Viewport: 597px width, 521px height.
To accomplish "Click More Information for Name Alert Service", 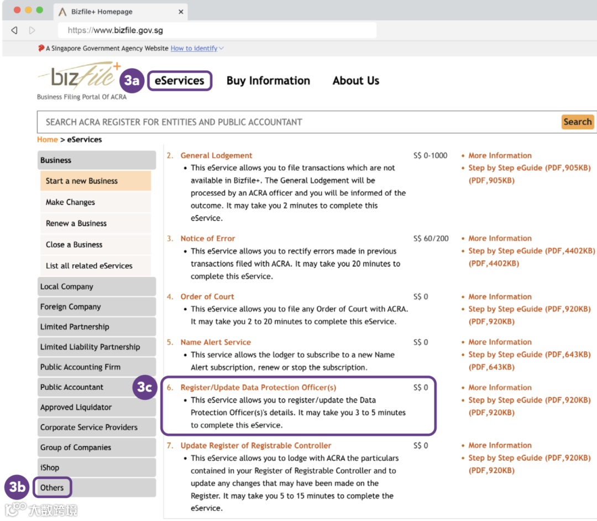I will (500, 342).
